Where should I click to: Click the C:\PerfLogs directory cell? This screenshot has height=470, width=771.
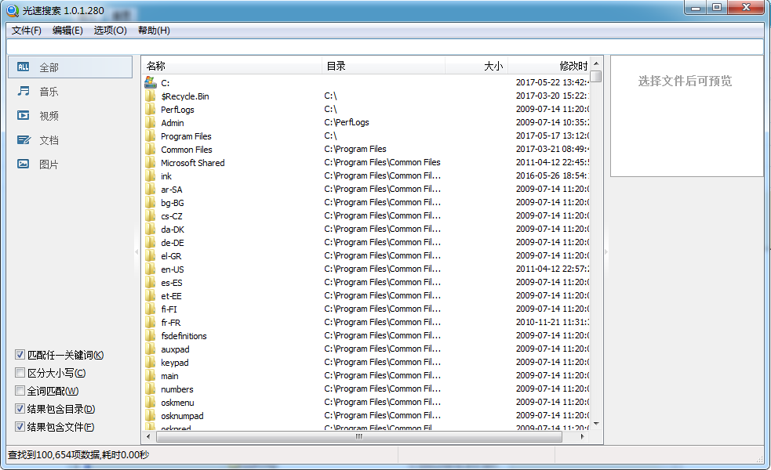(x=347, y=122)
